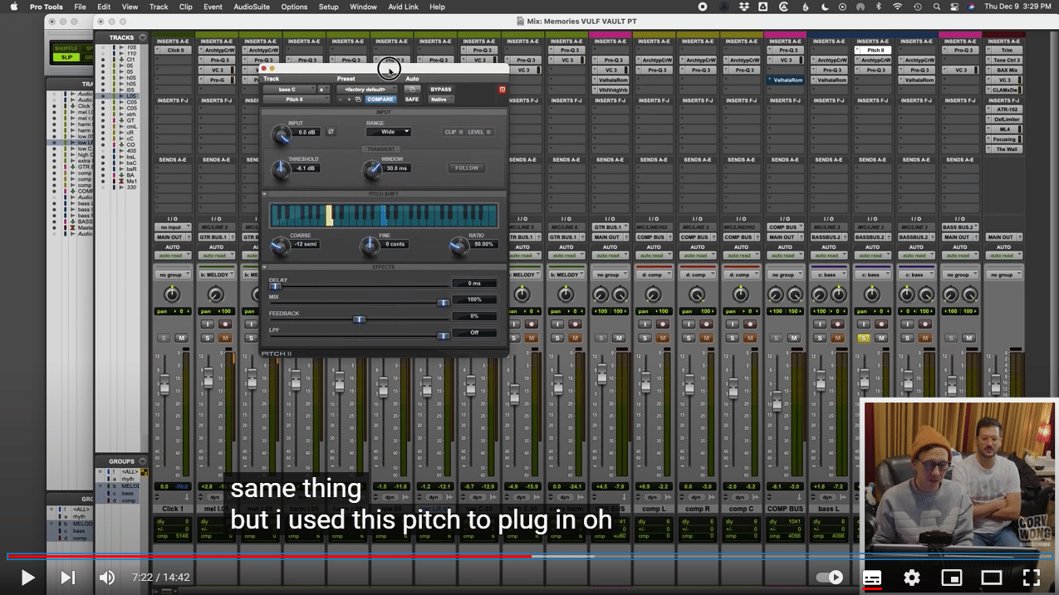The image size is (1059, 595).
Task: Open YouTube player settings gear
Action: [912, 578]
